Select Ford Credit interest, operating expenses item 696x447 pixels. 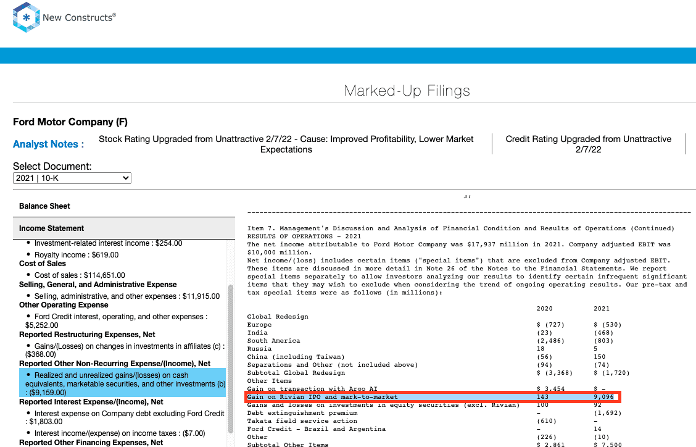coord(116,321)
